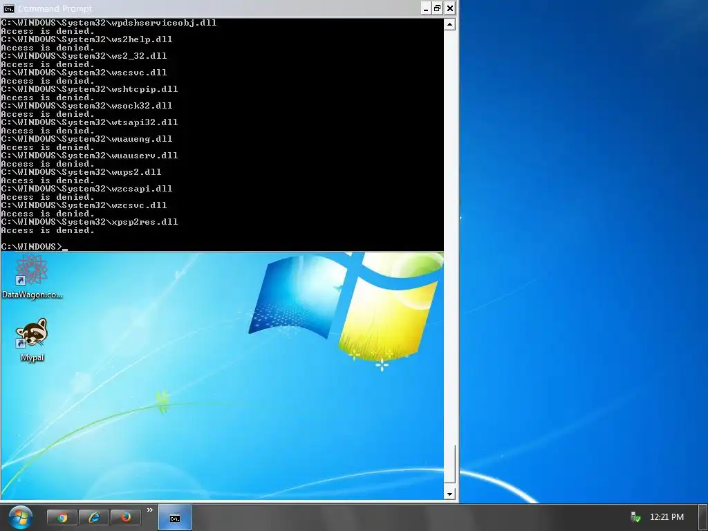The height and width of the screenshot is (531, 708).
Task: Click the ws2help.dll path line
Action: (x=86, y=39)
